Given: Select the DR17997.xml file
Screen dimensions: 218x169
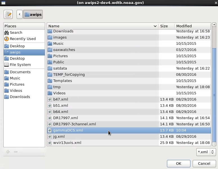Looking at the screenshot, I should [129, 118].
